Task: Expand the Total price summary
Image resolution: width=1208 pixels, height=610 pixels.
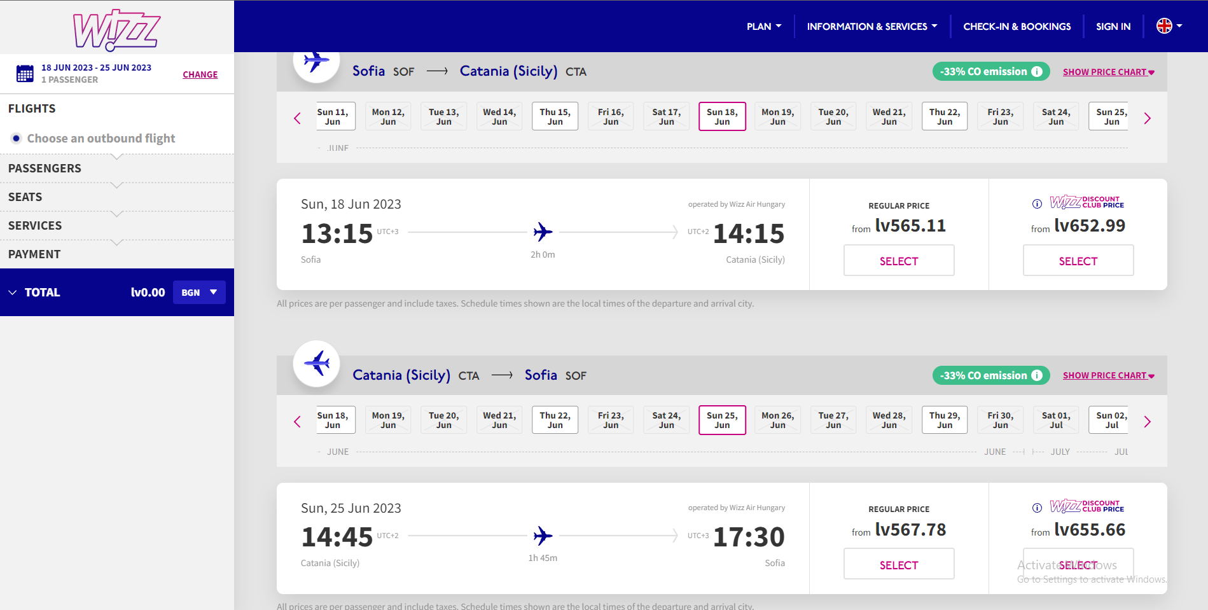Action: pos(13,293)
